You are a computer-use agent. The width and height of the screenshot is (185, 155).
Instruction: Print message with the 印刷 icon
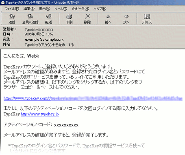pyautogui.click(x=69, y=19)
